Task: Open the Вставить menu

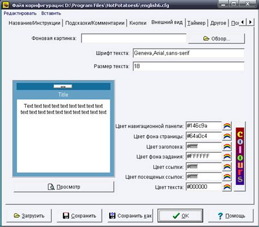Action: click(51, 13)
